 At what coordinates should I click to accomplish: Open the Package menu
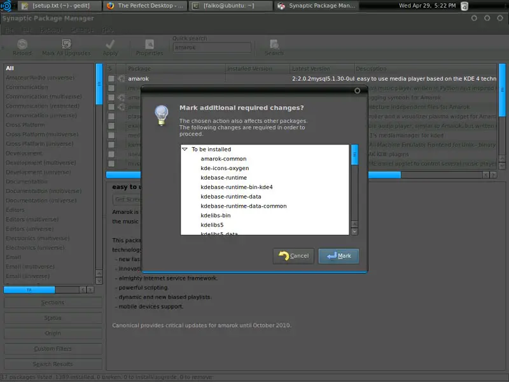coord(51,30)
